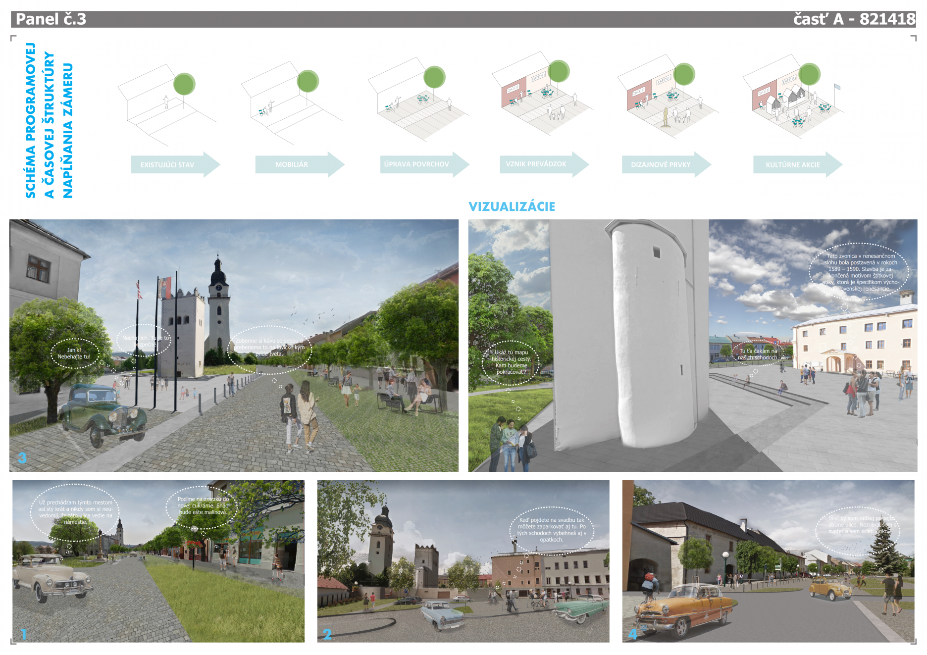Select the VZNIK PREVÁDZOK arrow
This screenshot has width=927, height=655.
coord(536,164)
